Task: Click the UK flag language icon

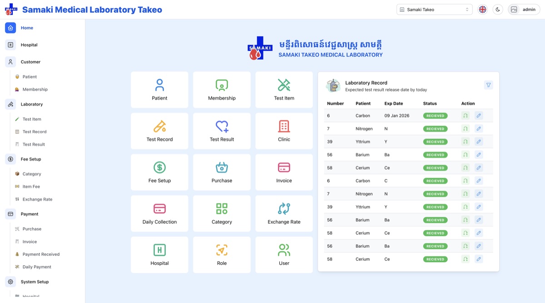Action: (x=483, y=10)
